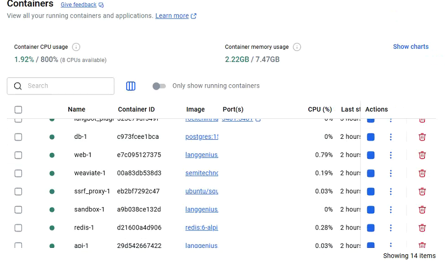
Task: Focus the Search containers field
Action: point(61,86)
